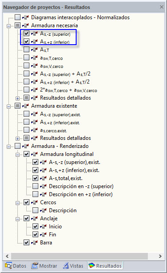Click the icon beside asw,V,cerco
Image resolution: width=167 pixels, height=273 pixels.
(x=34, y=66)
